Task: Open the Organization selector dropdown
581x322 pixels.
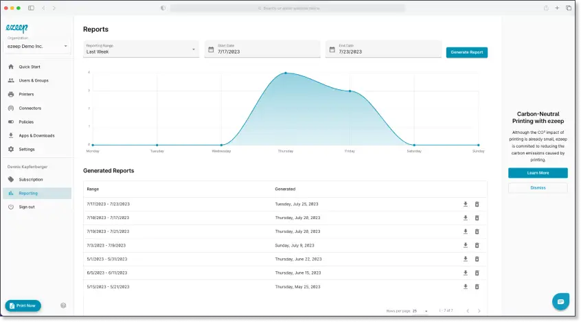Action: [66, 47]
